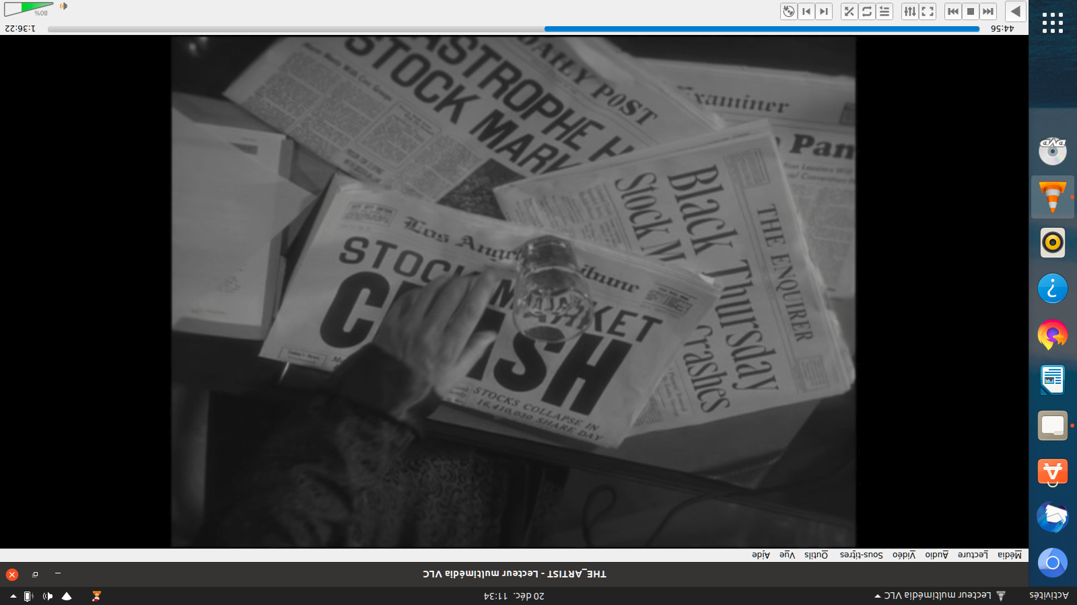Click the 1:36:22 time label
Viewport: 1077px width, 605px height.
click(x=20, y=28)
